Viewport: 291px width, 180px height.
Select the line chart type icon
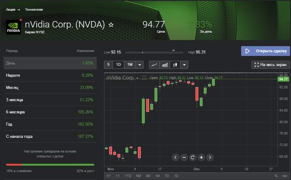(x=154, y=65)
